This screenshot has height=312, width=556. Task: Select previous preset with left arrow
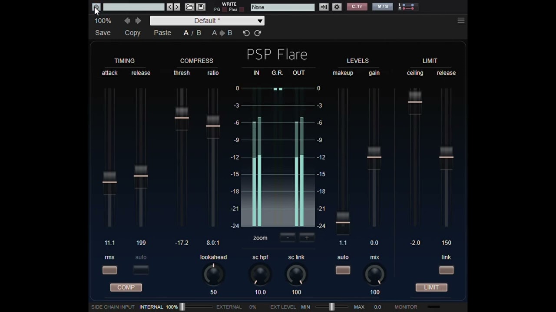pos(127,20)
